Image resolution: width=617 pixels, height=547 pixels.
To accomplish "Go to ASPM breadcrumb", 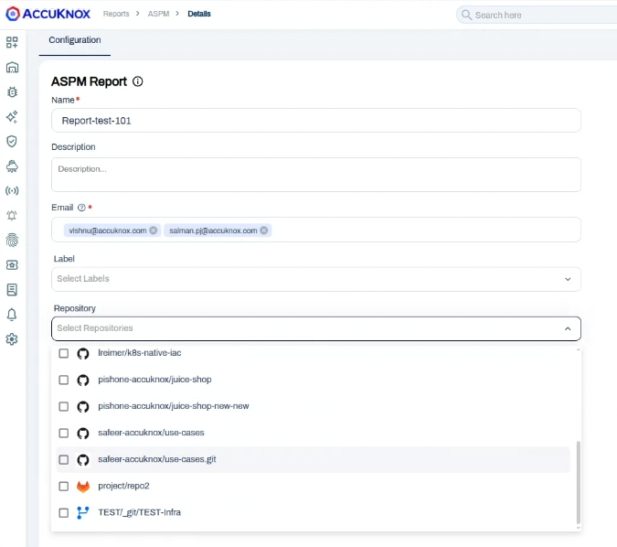I will coord(158,14).
